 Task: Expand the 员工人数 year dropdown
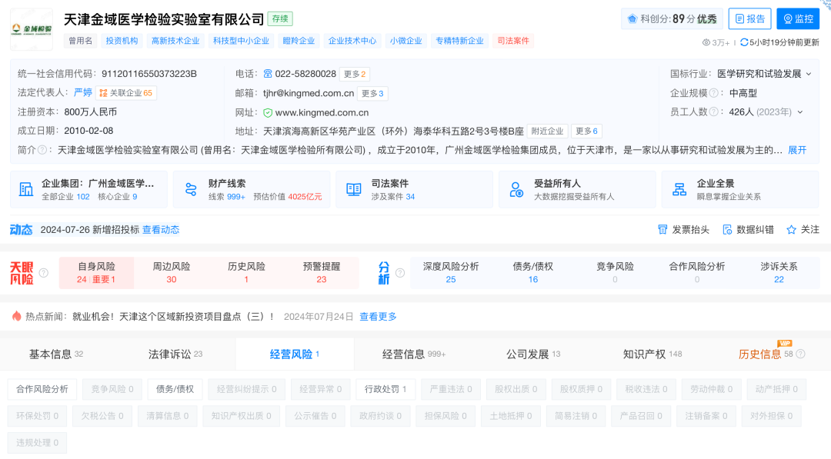coord(800,112)
